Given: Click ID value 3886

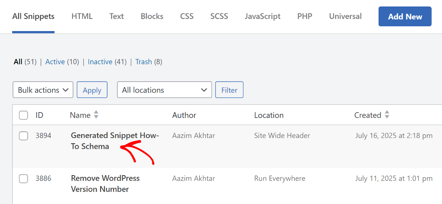Looking at the screenshot, I should pyautogui.click(x=44, y=179).
